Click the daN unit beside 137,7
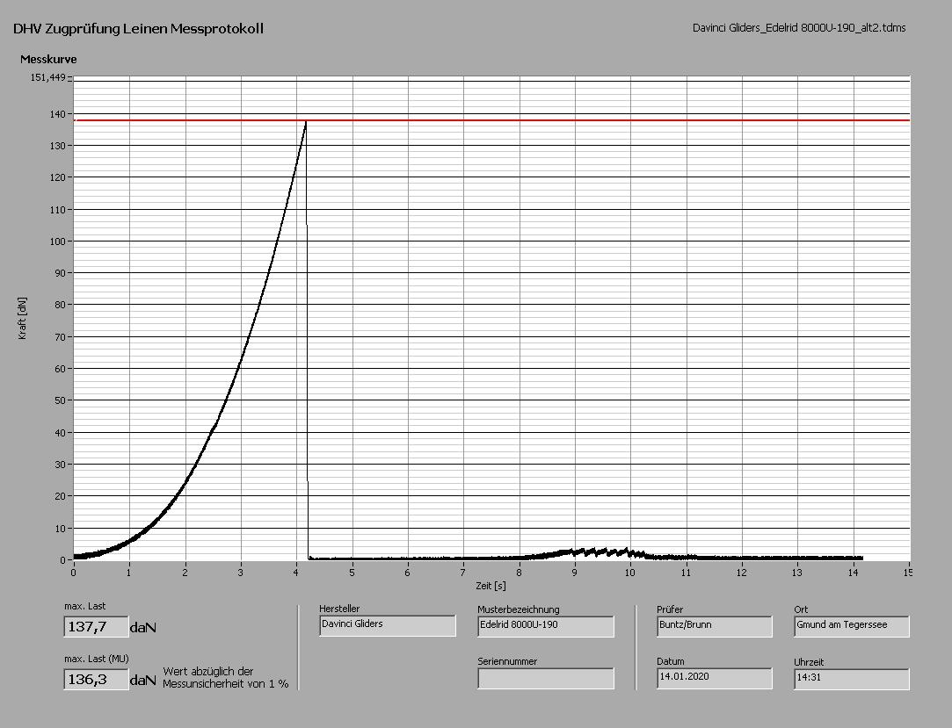The image size is (952, 728). pyautogui.click(x=143, y=628)
